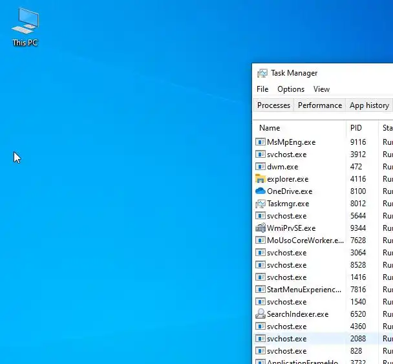Click the WmiPrvSE.exe process icon
The image size is (393, 364).
(x=260, y=228)
